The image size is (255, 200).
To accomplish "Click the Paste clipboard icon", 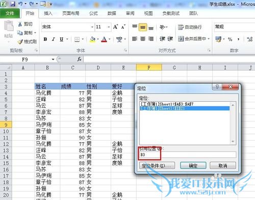I will 9,26.
